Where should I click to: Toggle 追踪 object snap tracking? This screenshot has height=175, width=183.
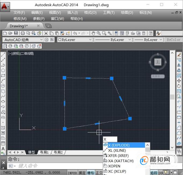[154, 173]
